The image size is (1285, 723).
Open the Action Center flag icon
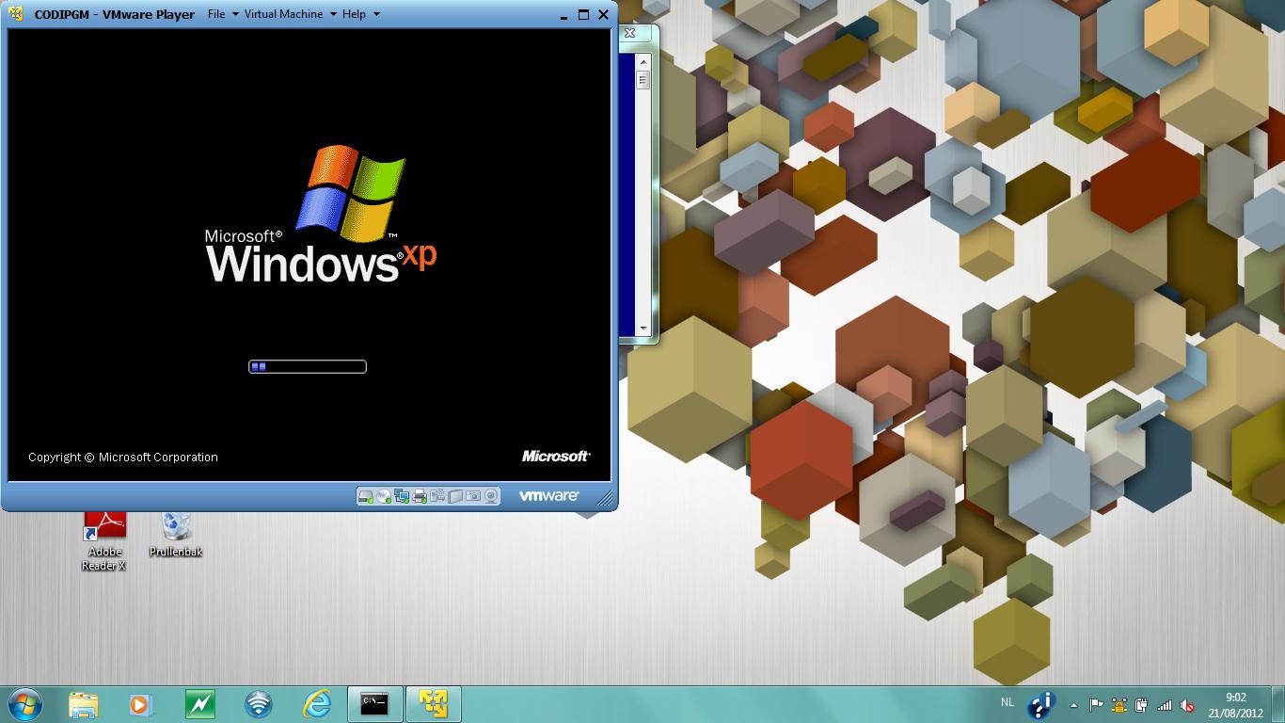[x=1096, y=705]
